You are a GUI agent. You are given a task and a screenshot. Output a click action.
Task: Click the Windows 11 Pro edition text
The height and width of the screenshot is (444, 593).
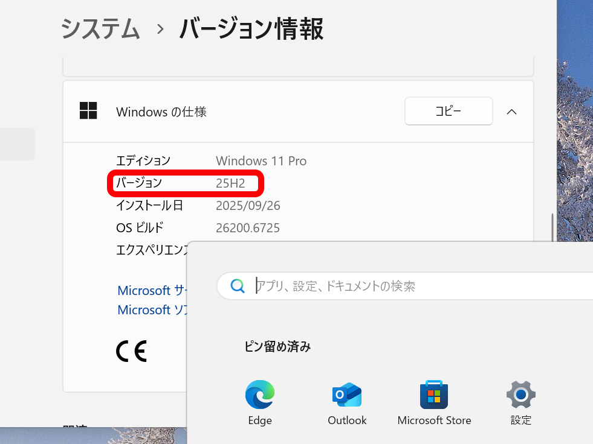(x=261, y=161)
